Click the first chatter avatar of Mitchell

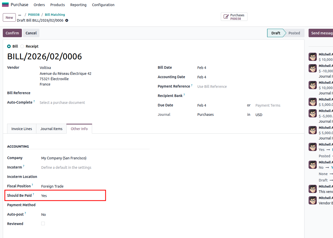click(x=312, y=57)
